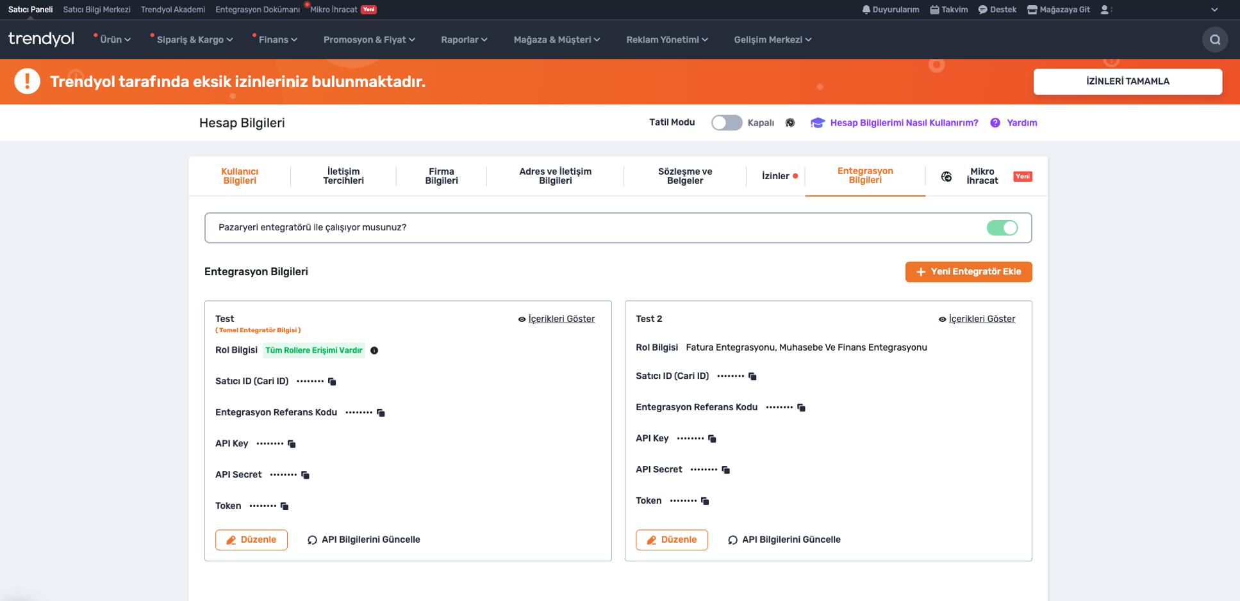Select Satıcı Paneli top link
Image resolution: width=1240 pixels, height=601 pixels.
[30, 10]
